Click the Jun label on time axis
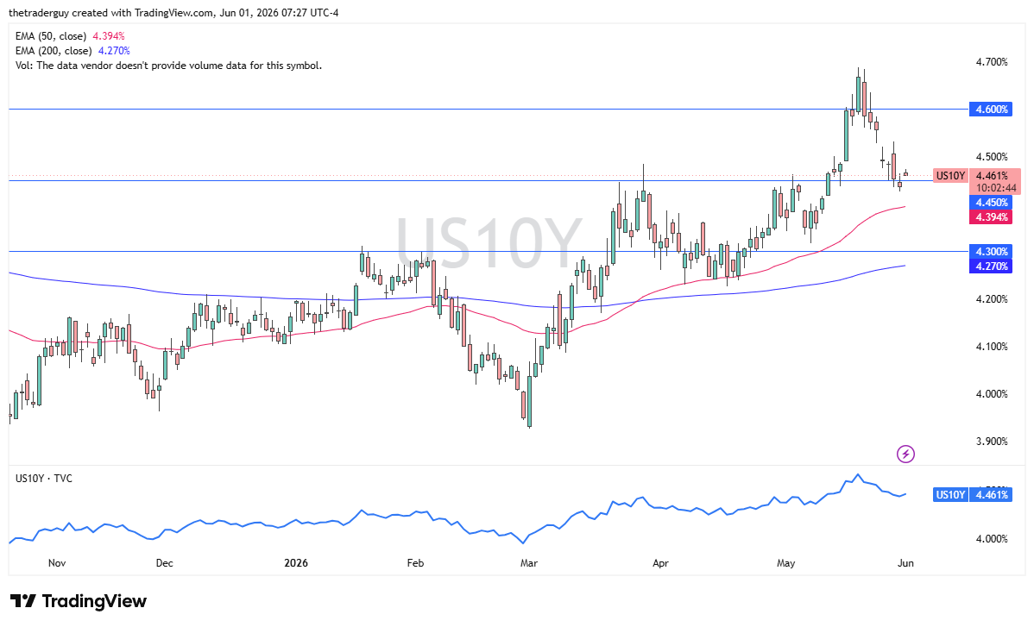Viewport: 1034px width, 627px height. click(x=905, y=563)
